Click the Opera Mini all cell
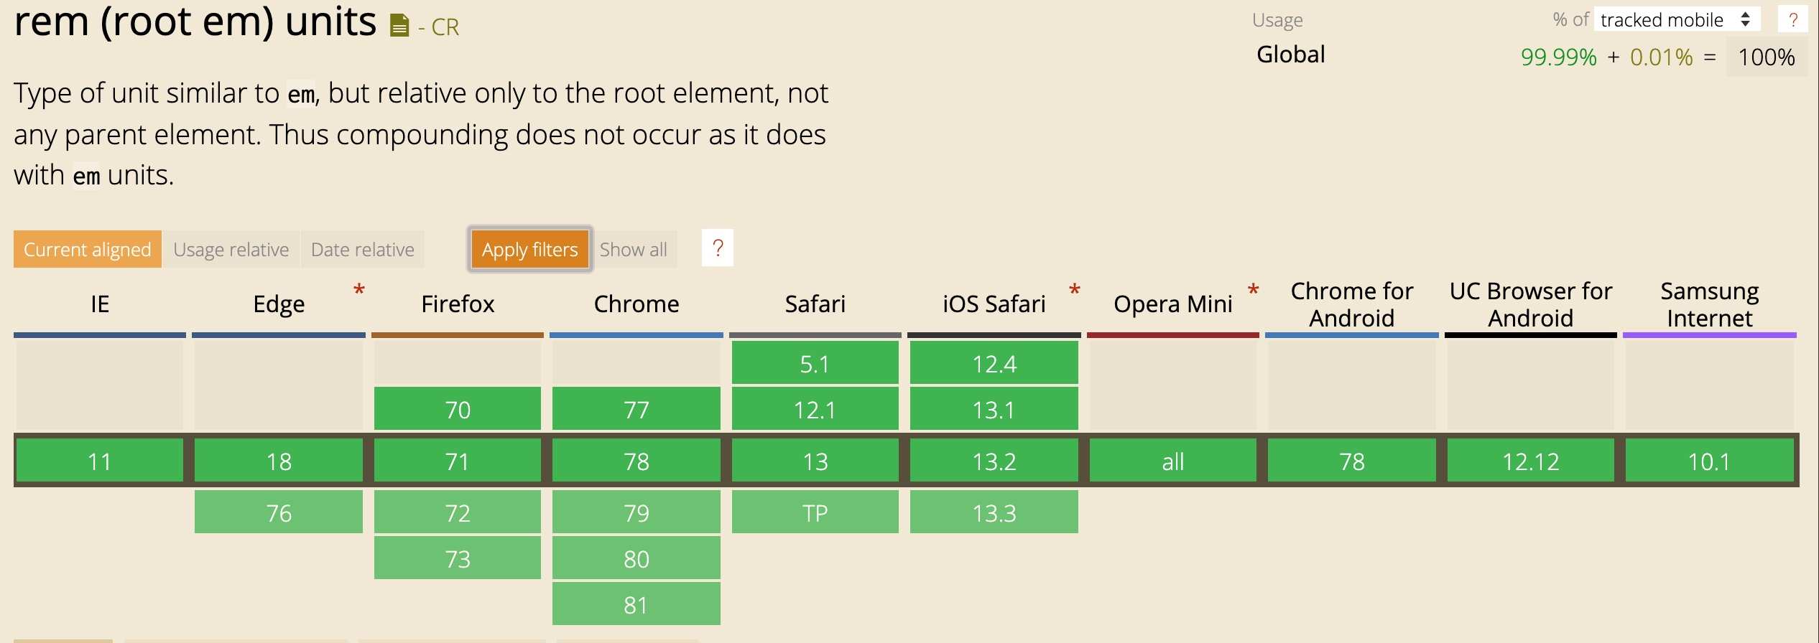The width and height of the screenshot is (1819, 643). click(1173, 461)
